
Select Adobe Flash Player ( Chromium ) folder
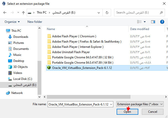click(x=74, y=36)
